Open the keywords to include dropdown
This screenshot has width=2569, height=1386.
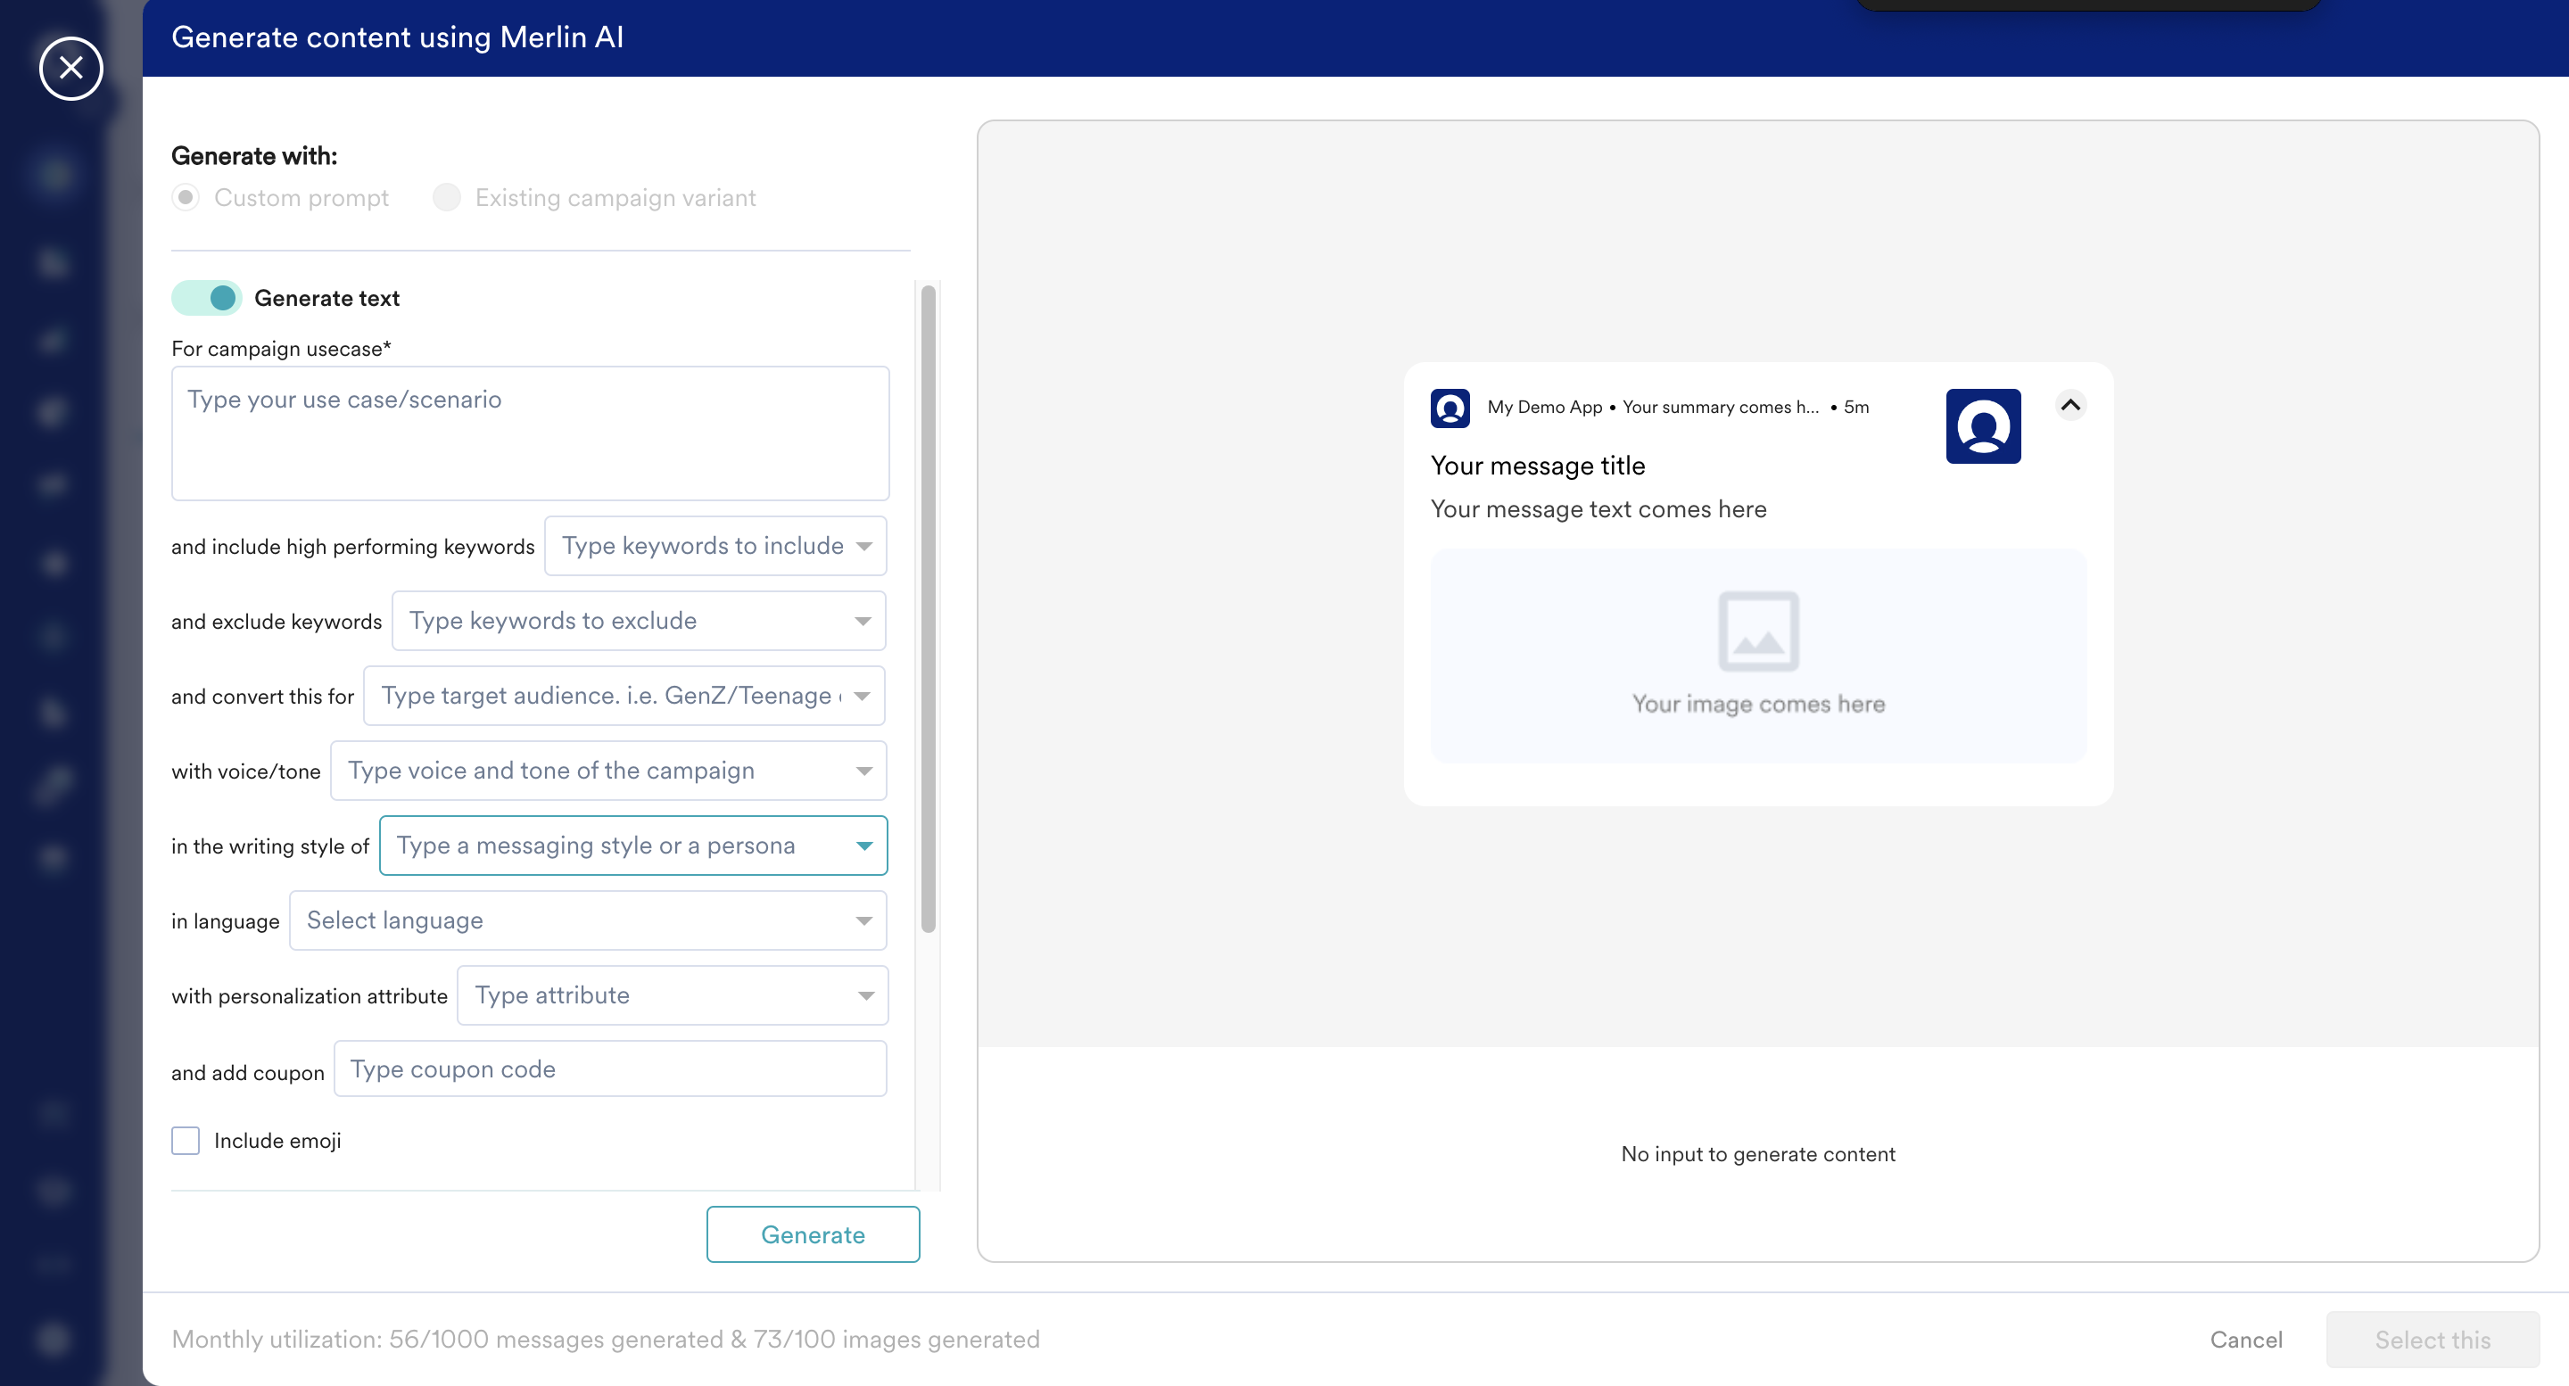coord(863,546)
